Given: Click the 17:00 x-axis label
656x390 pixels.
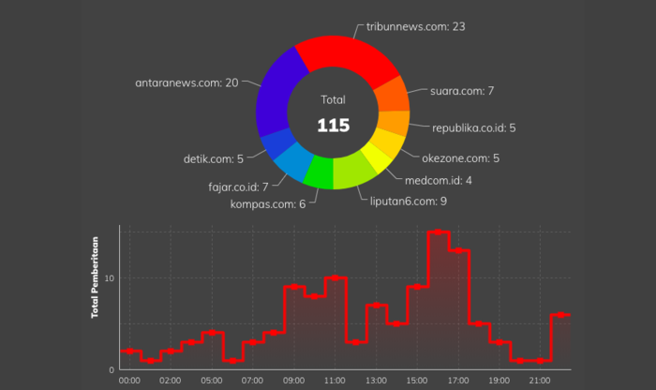Looking at the screenshot, I should [x=458, y=381].
